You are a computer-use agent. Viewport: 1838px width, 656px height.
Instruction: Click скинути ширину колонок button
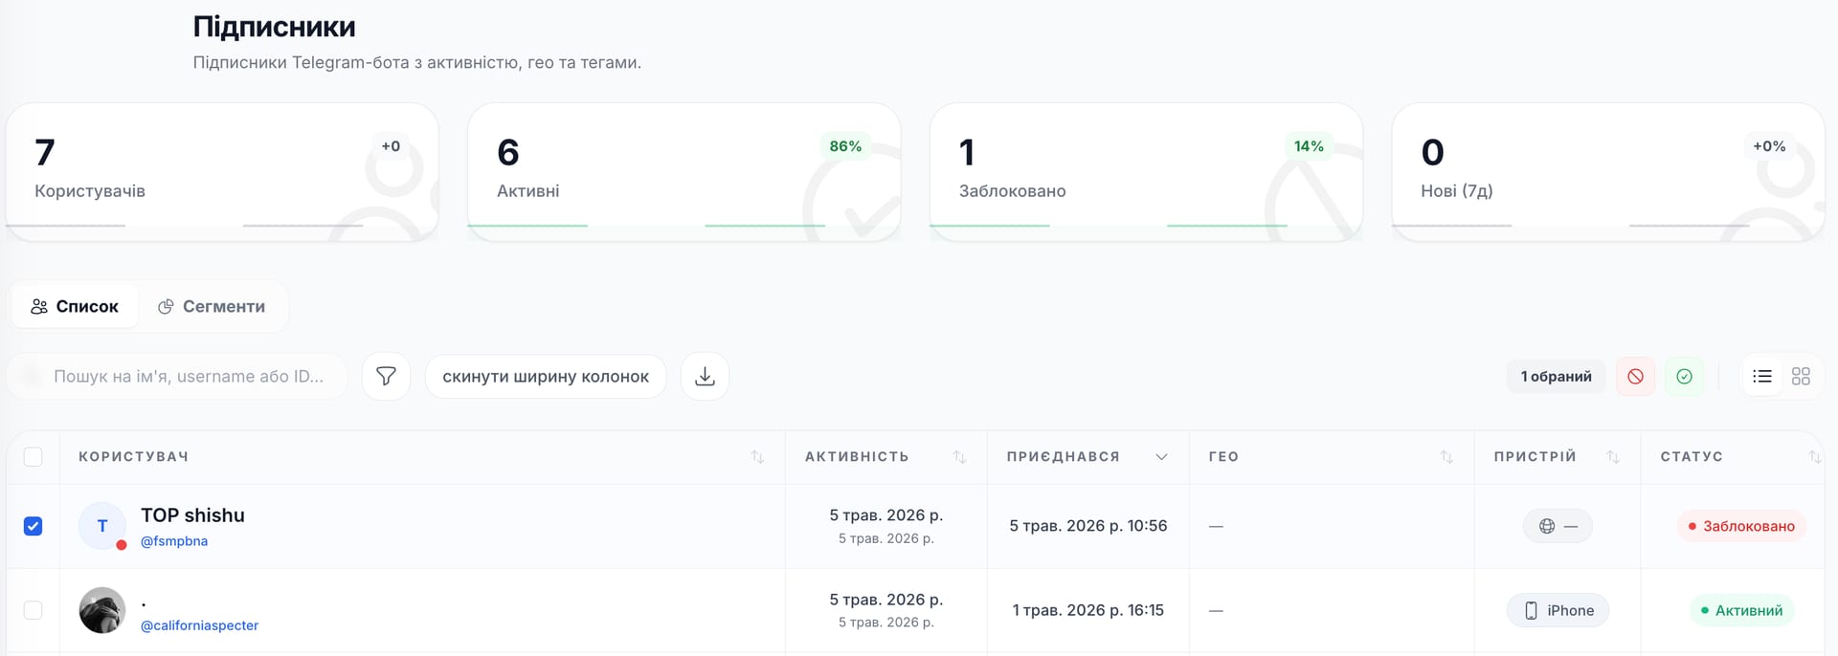546,377
